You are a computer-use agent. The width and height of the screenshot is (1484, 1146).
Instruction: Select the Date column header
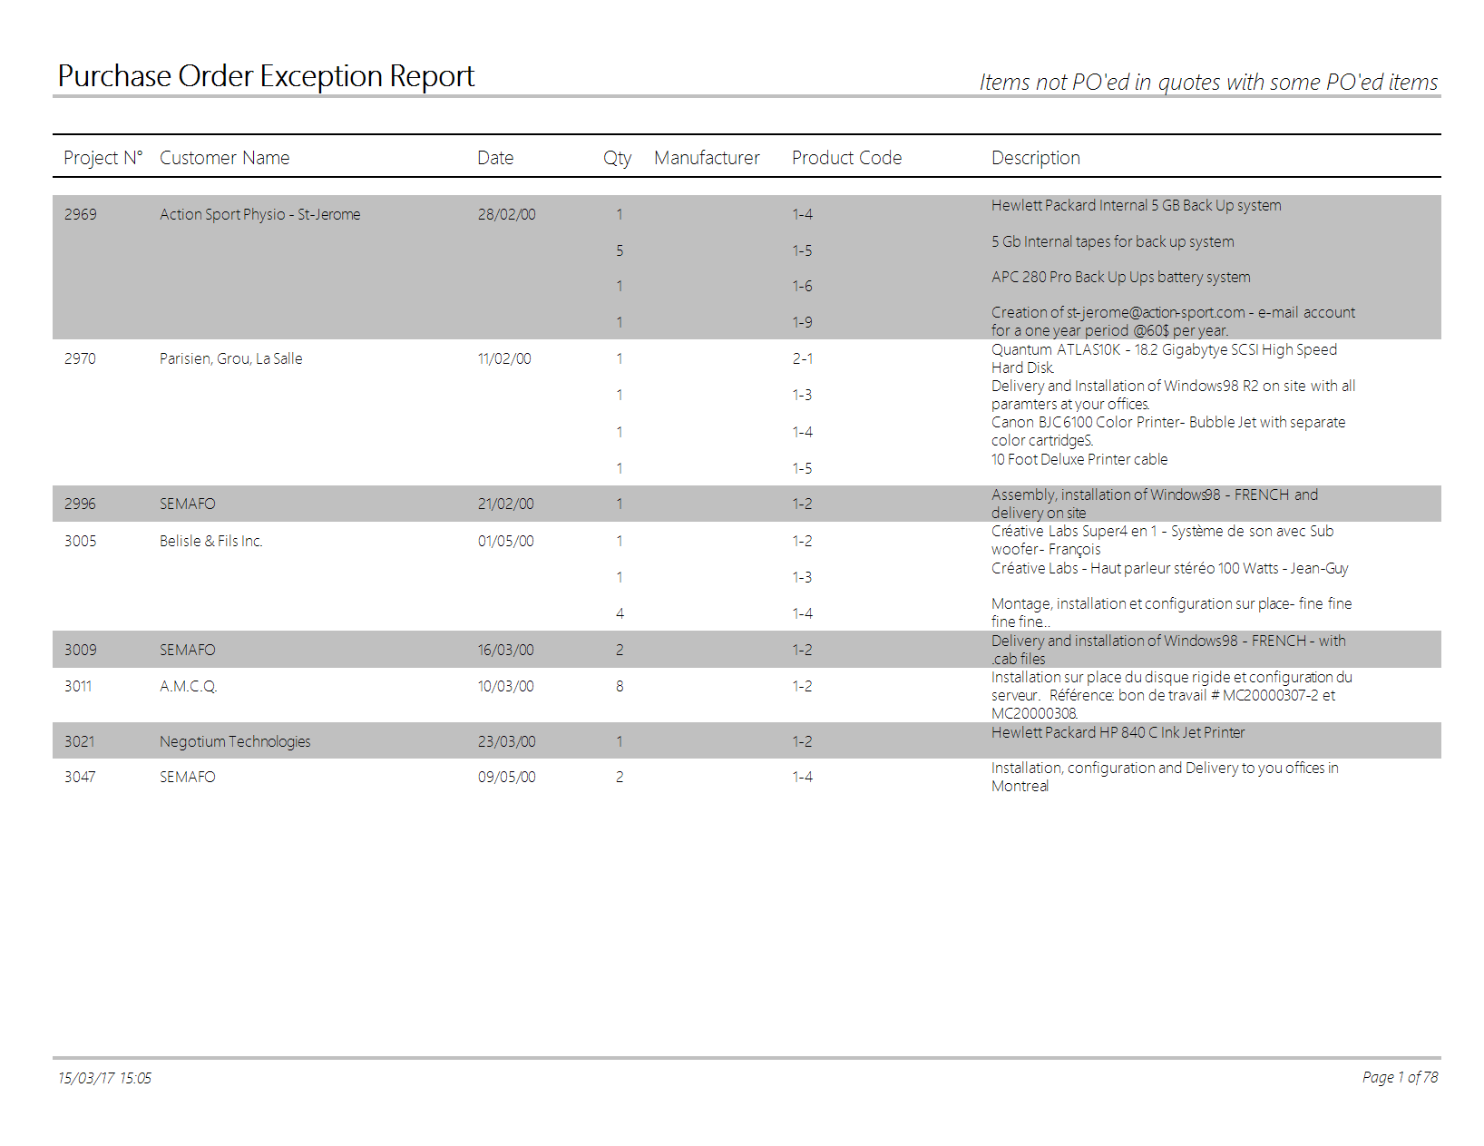495,158
